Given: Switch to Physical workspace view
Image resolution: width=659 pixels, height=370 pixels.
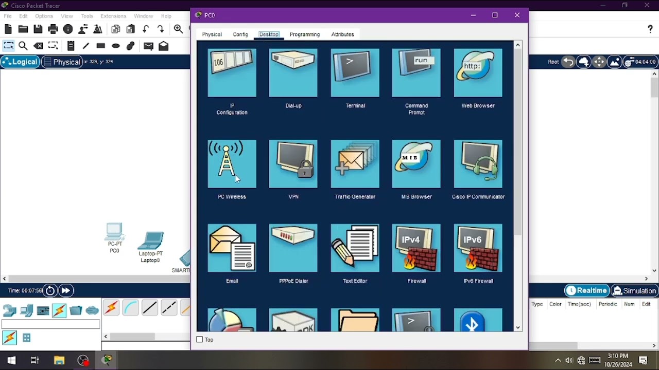Looking at the screenshot, I should tap(62, 62).
